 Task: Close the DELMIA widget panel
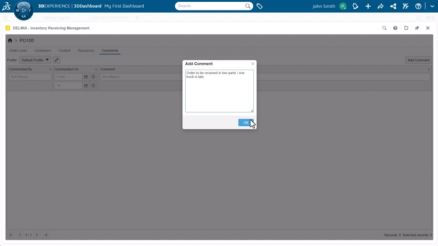pos(428,28)
